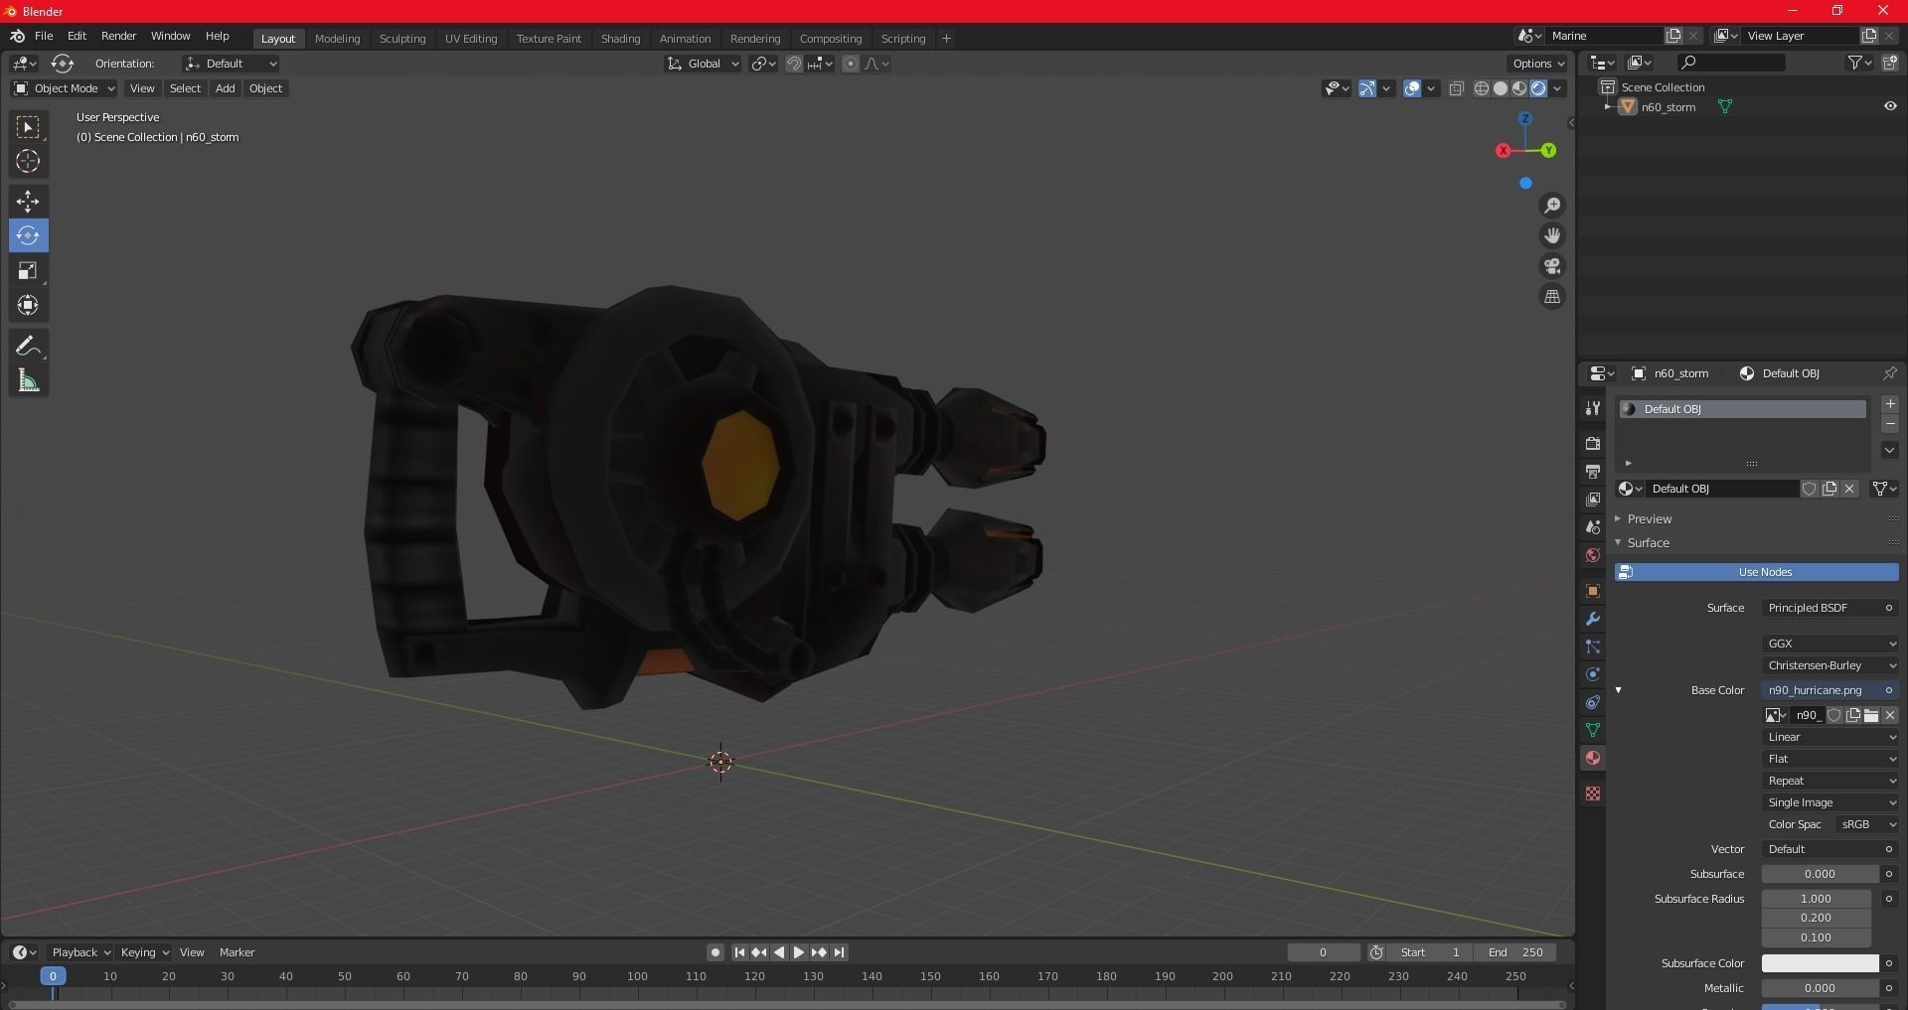
Task: Click the Subsurface Color swatch
Action: tap(1820, 963)
